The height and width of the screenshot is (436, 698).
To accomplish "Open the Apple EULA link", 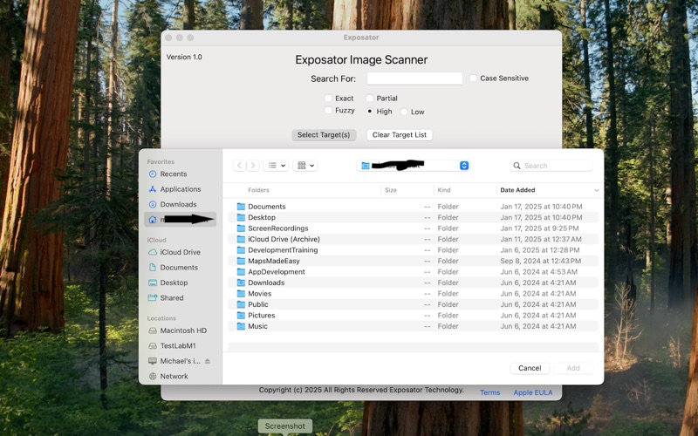I will click(x=533, y=392).
